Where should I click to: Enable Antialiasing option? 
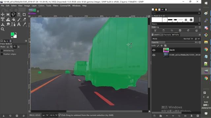pos(2,50)
